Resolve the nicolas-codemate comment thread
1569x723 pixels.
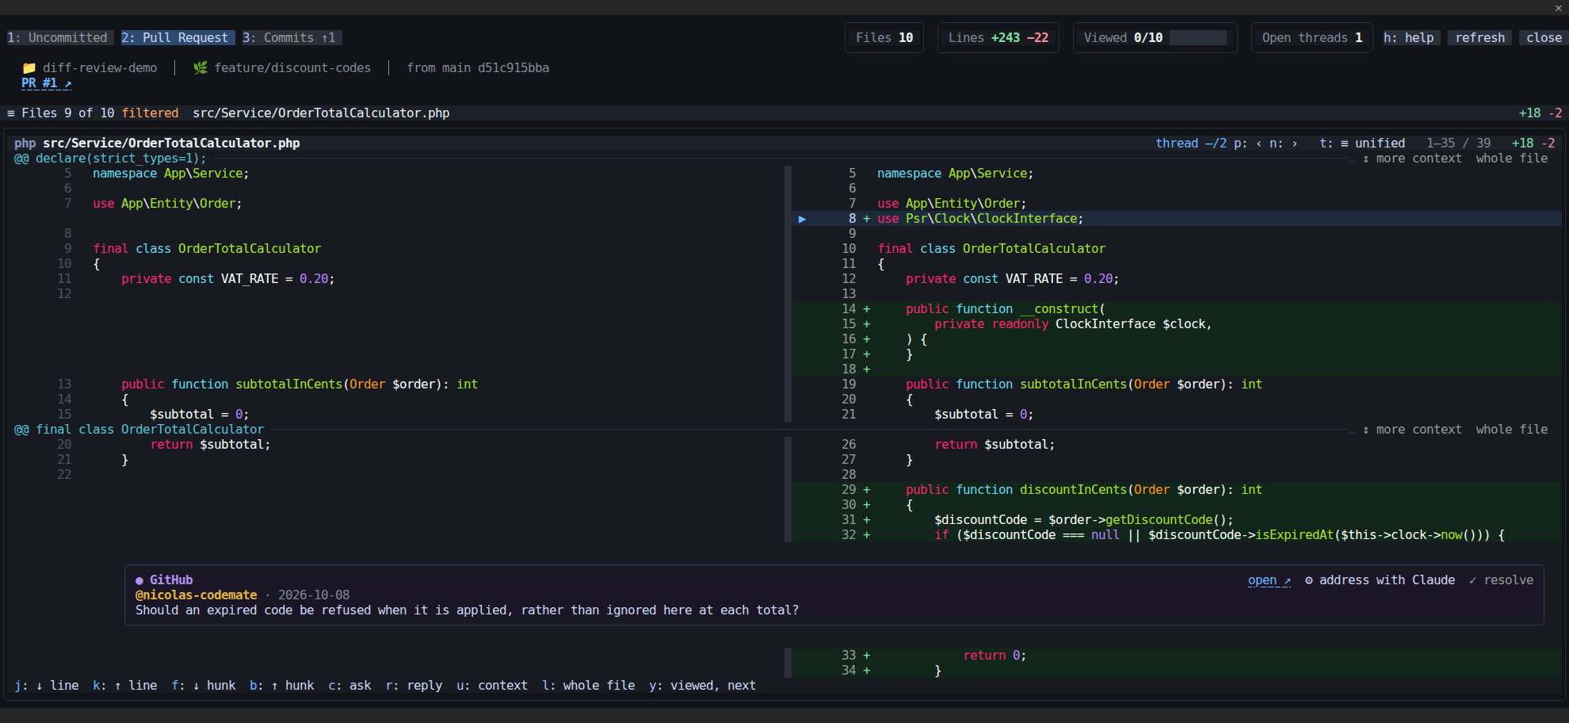coord(1501,580)
